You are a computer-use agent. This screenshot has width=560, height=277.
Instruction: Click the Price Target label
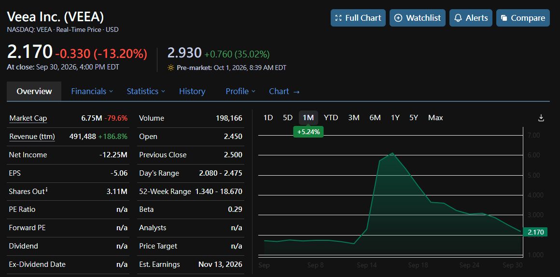coord(158,246)
